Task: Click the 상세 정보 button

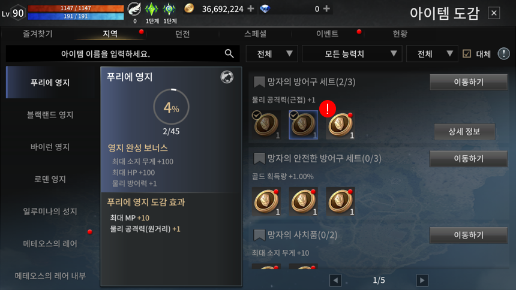Action: (464, 132)
